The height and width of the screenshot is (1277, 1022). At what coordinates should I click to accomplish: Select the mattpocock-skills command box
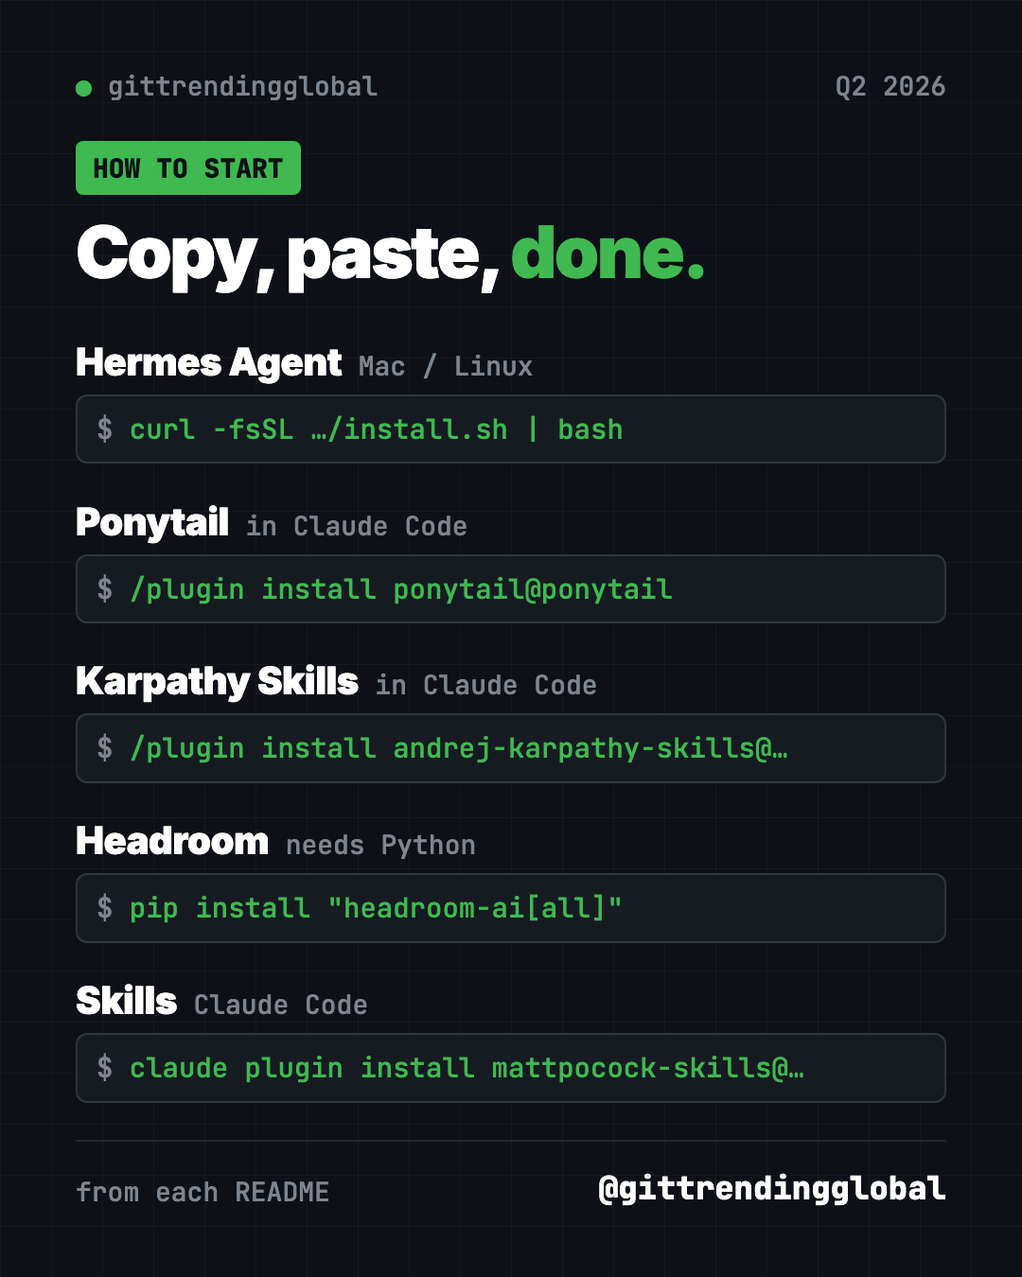pos(511,1068)
